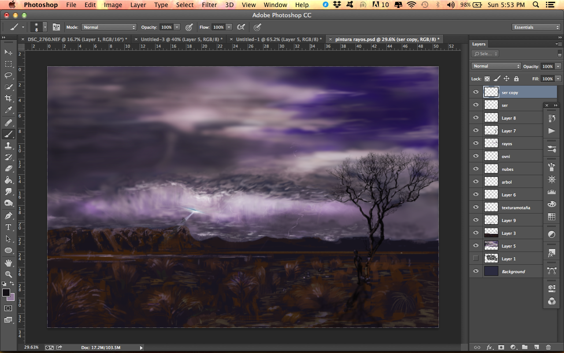Open the layer blend mode Normal dropdown
Viewport: 564px width, 353px height.
click(x=496, y=66)
